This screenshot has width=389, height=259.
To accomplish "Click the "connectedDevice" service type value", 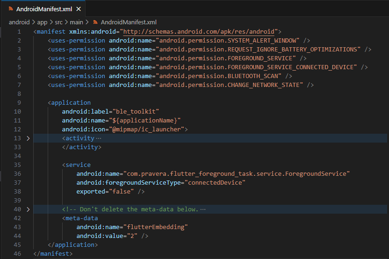I will pyautogui.click(x=216, y=182).
